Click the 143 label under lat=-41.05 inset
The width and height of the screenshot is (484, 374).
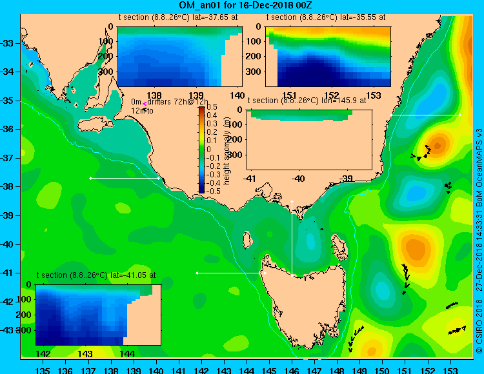click(x=85, y=354)
